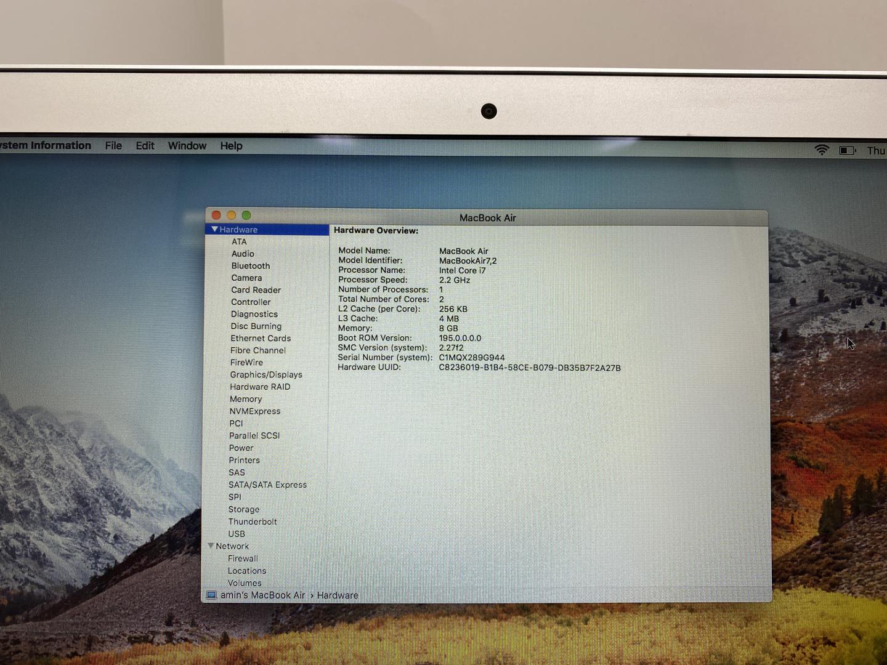Screen dimensions: 887x665
Task: Select Printers in the sidebar
Action: click(245, 460)
